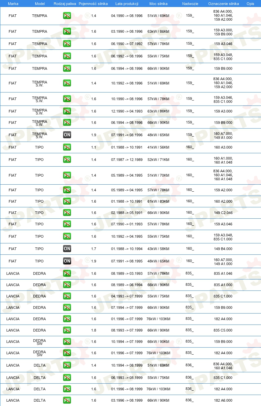Click the ON diesel icon in the TIPO 1.7 row
The image size is (261, 406).
(67, 249)
